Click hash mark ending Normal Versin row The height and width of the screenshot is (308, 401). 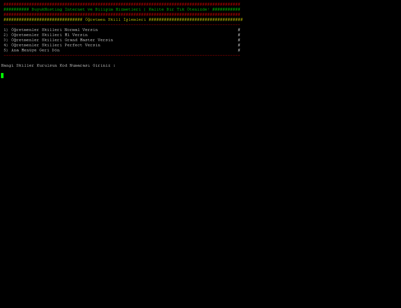(x=239, y=30)
